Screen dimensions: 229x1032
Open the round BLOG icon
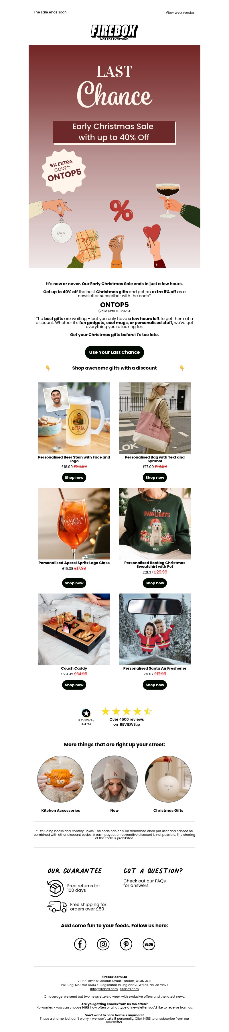coord(149,944)
